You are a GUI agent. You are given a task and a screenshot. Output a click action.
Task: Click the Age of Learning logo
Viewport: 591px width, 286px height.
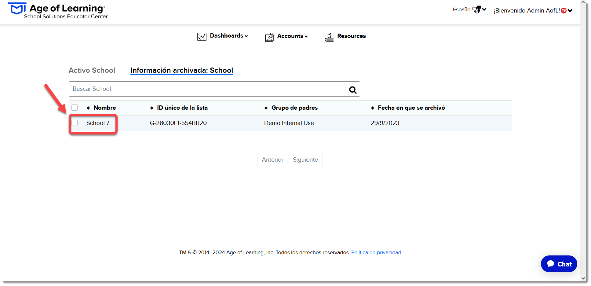tap(57, 11)
